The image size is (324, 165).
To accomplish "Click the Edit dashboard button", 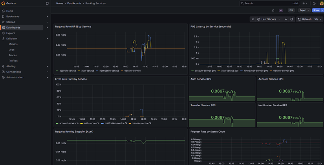I will [291, 10].
